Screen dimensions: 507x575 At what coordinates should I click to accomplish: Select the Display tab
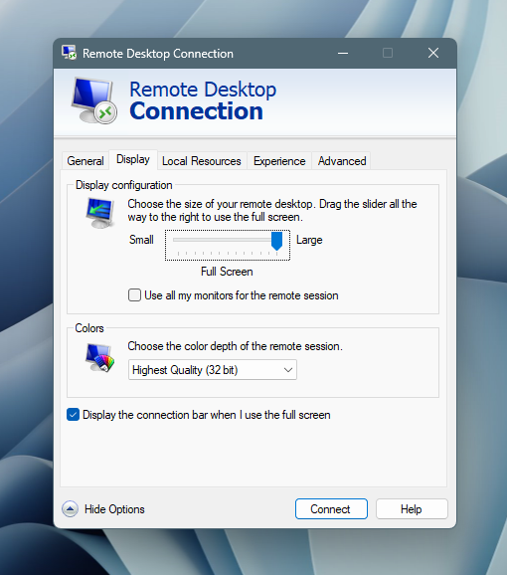pyautogui.click(x=133, y=159)
